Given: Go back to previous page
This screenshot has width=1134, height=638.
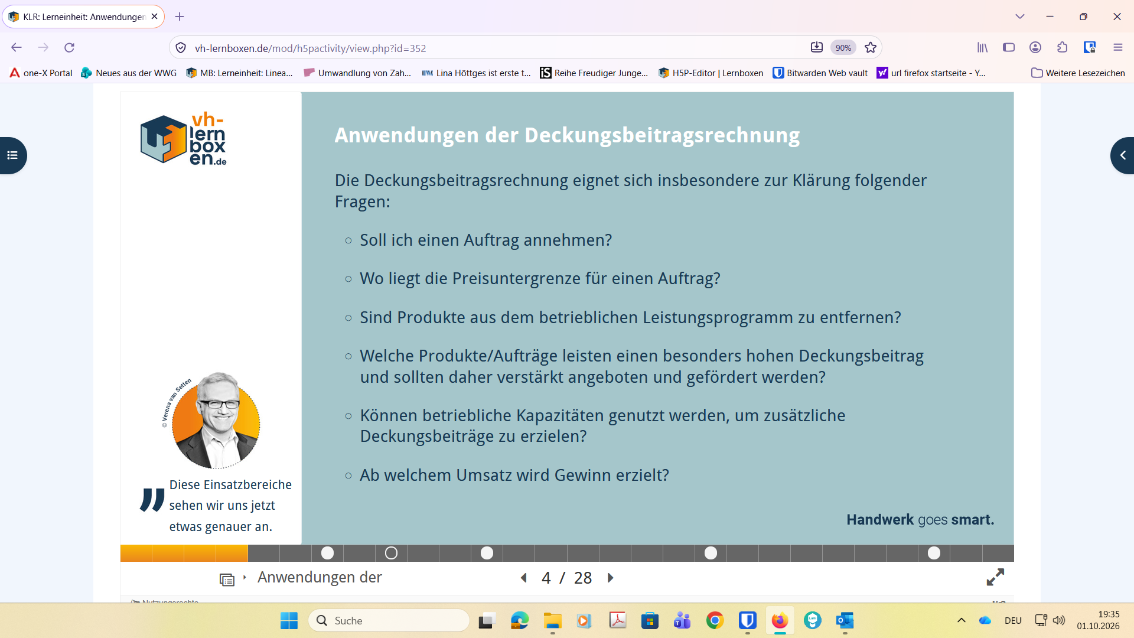Looking at the screenshot, I should (x=17, y=47).
